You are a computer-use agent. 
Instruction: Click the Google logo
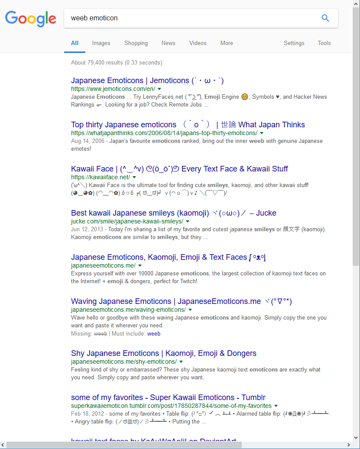pyautogui.click(x=31, y=18)
